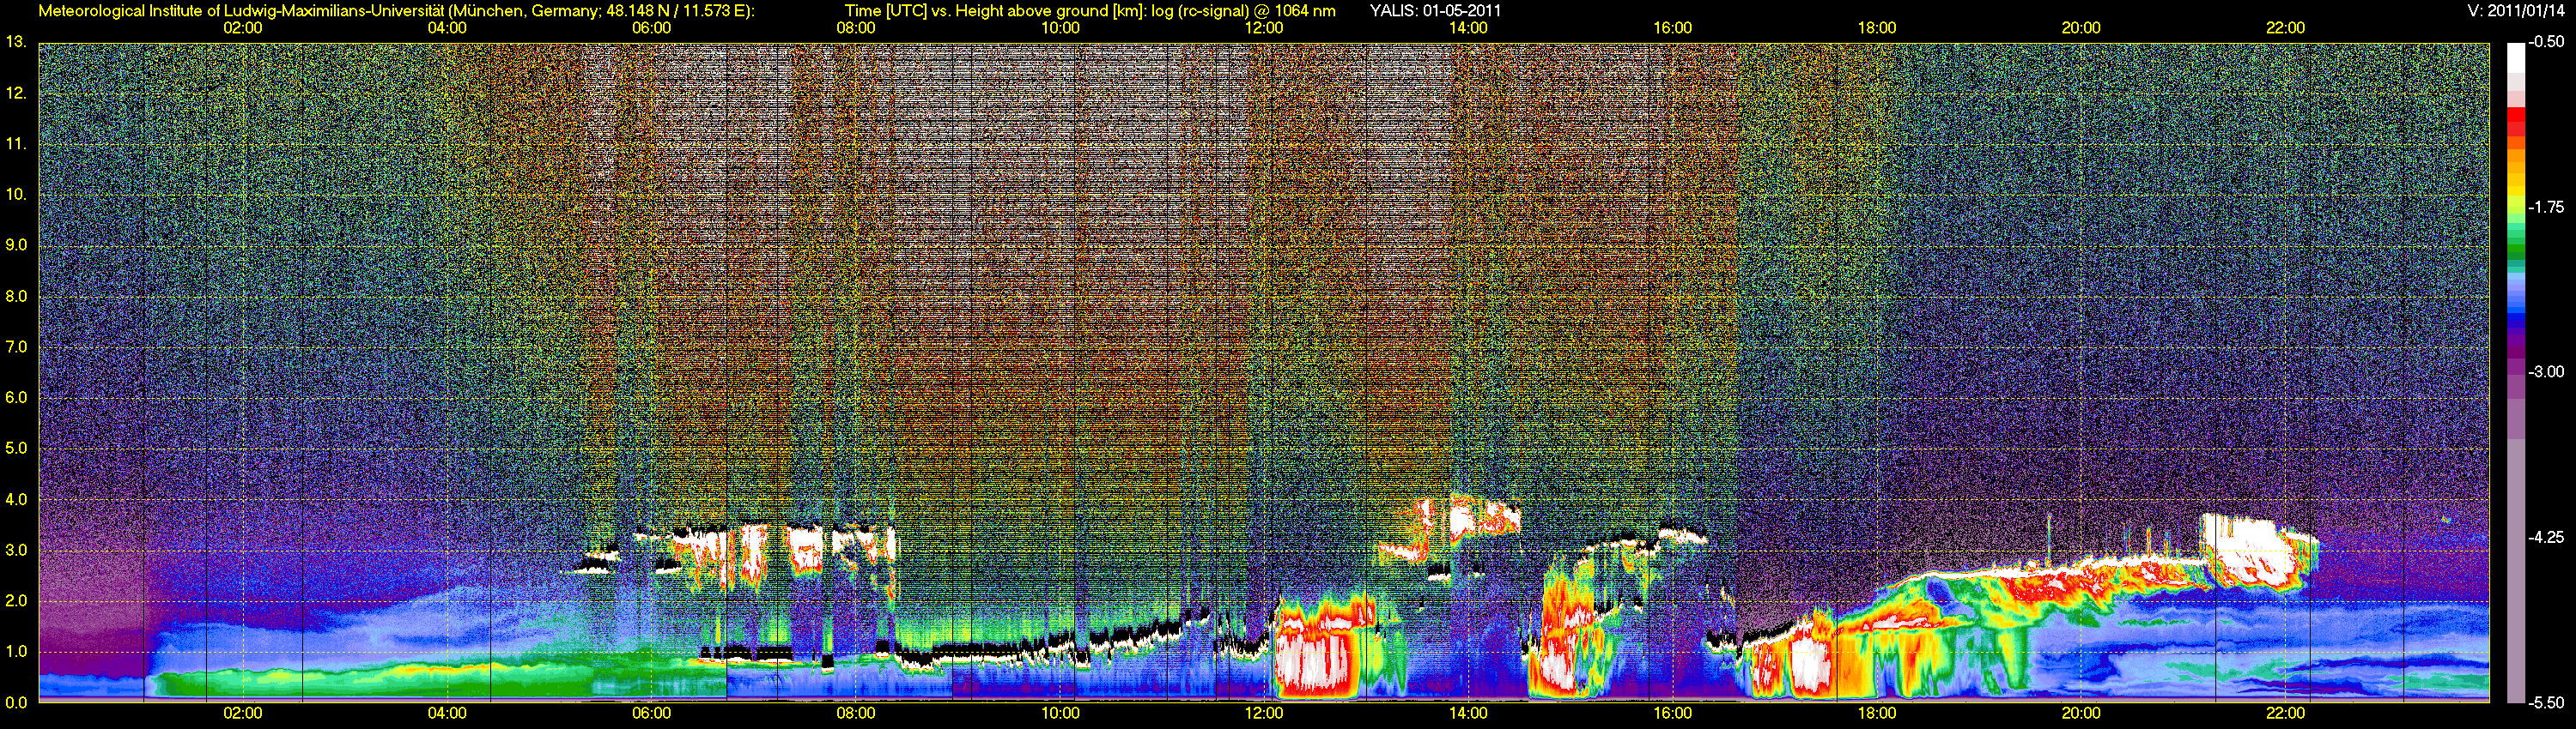Pick the 04:00 label on the lower time axis
The width and height of the screenshot is (2576, 729).
tap(447, 713)
